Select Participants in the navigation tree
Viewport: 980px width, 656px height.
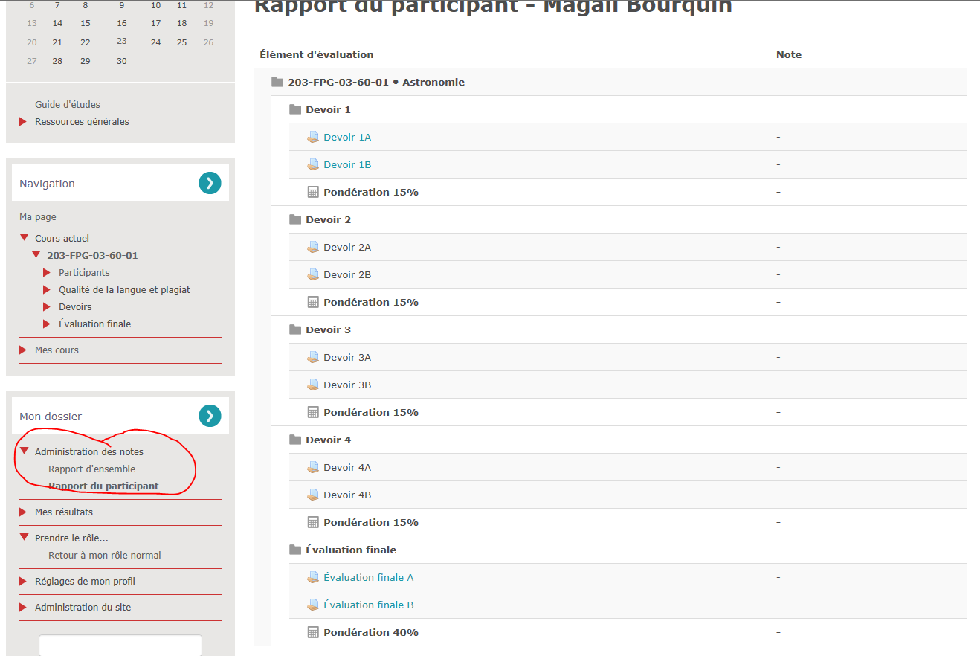click(x=84, y=273)
